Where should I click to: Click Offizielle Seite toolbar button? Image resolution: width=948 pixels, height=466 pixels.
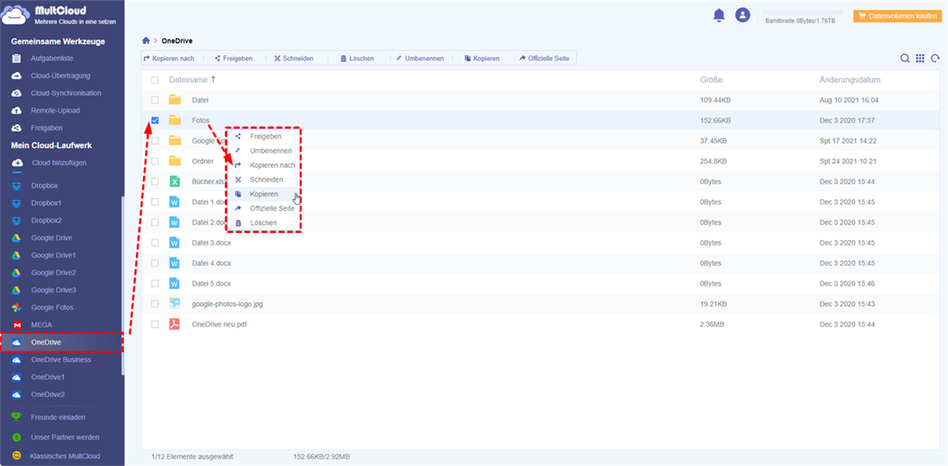(x=544, y=58)
